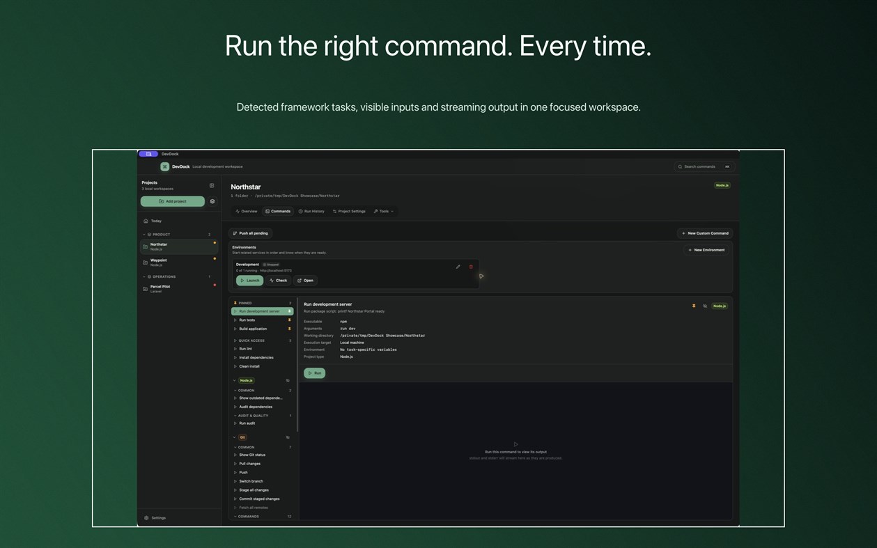Screen dimensions: 877x548
Task: Select the Waypoint project
Action: point(179,263)
